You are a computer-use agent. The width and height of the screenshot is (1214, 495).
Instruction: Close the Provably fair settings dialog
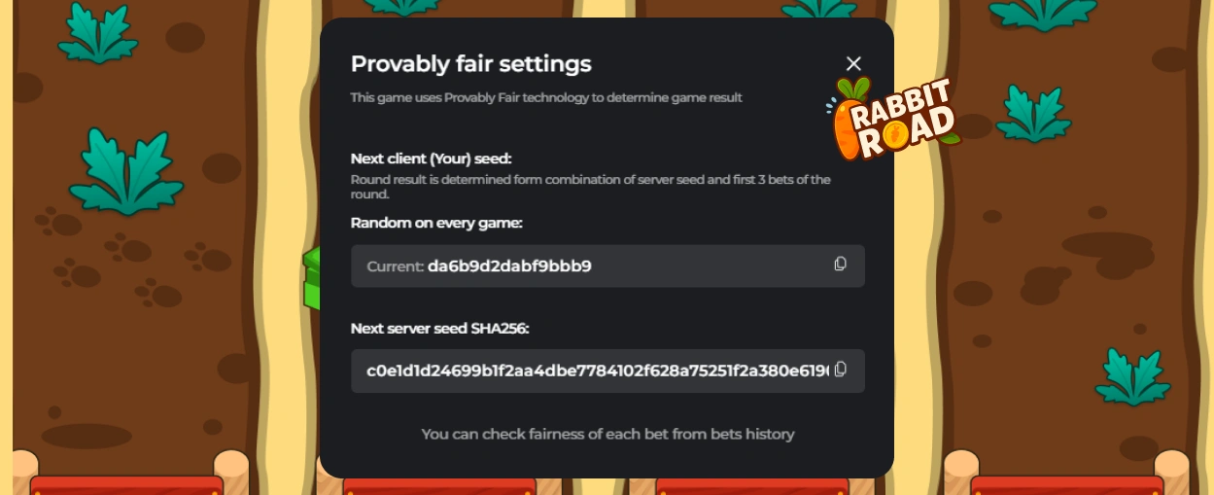pyautogui.click(x=853, y=63)
